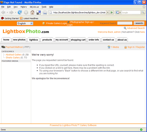Screen dimensions: 147x132
Task: Open the order info tab
Action: pyautogui.click(x=94, y=40)
